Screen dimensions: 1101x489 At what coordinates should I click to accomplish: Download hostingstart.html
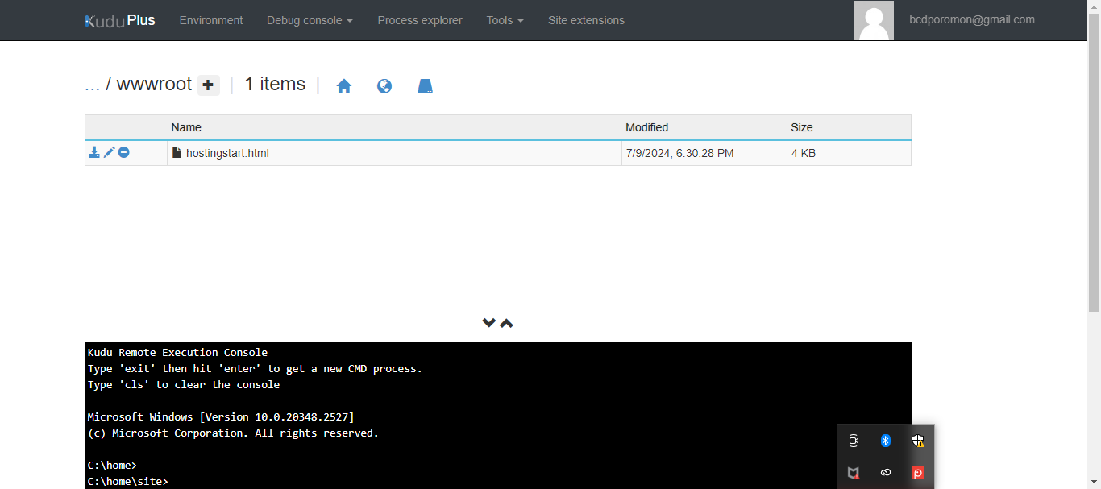click(x=94, y=152)
